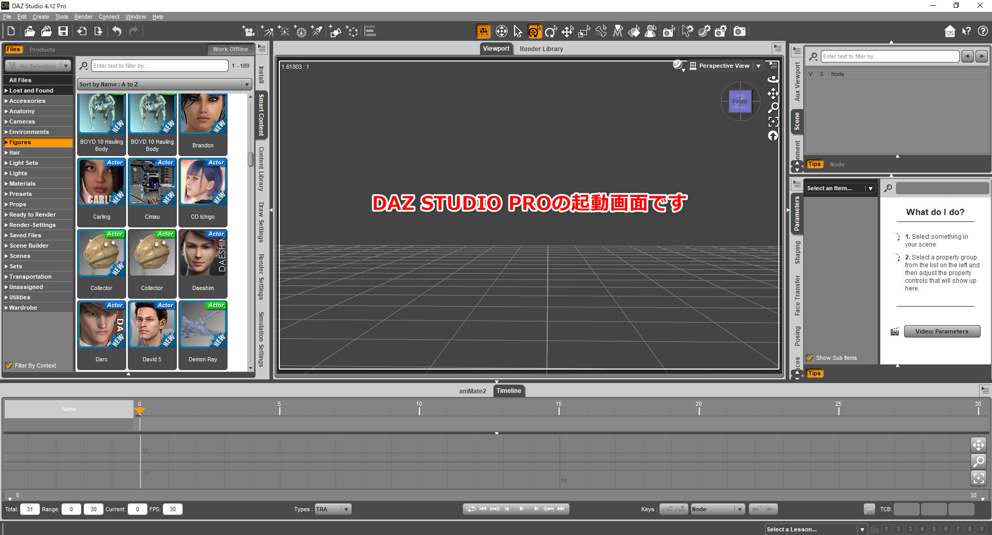
Task: Toggle the Show Sub Items checkbox
Action: pos(810,358)
